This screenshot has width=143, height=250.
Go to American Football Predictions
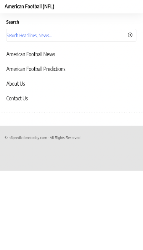(x=36, y=69)
